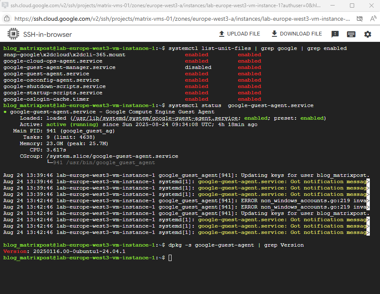
Task: Click 'active (running)' status text
Action: click(x=72, y=124)
